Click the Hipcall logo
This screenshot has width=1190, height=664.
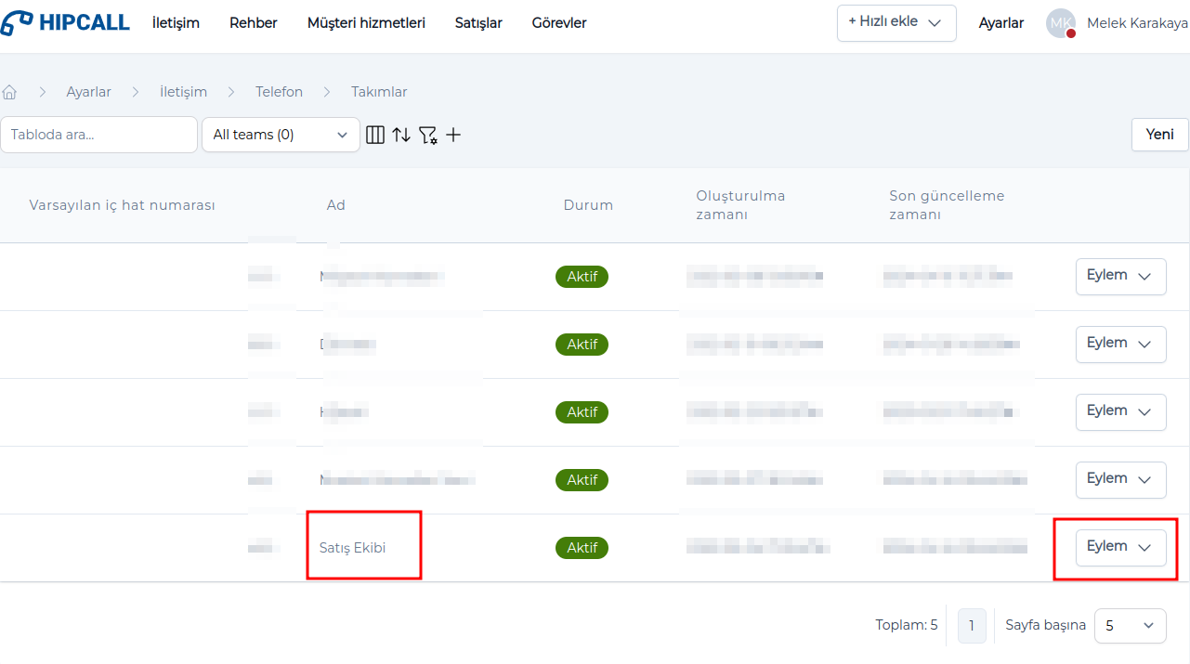[x=65, y=23]
